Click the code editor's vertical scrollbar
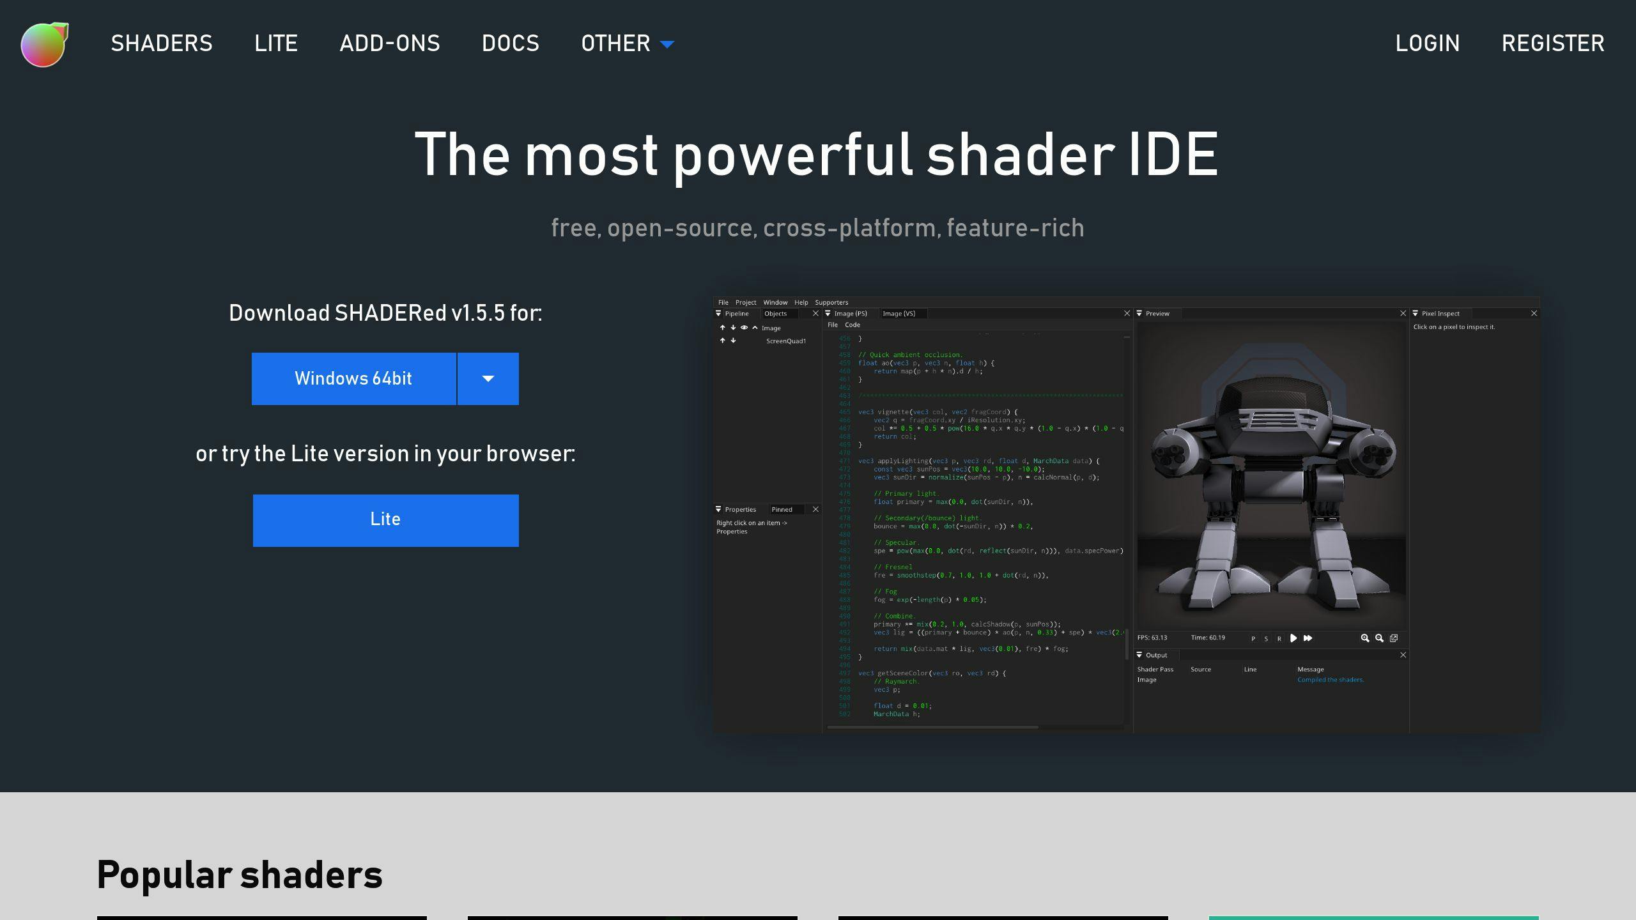 [x=1127, y=644]
